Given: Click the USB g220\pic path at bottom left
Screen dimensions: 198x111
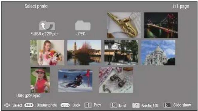Looking at the screenshot, I should point(28,96).
